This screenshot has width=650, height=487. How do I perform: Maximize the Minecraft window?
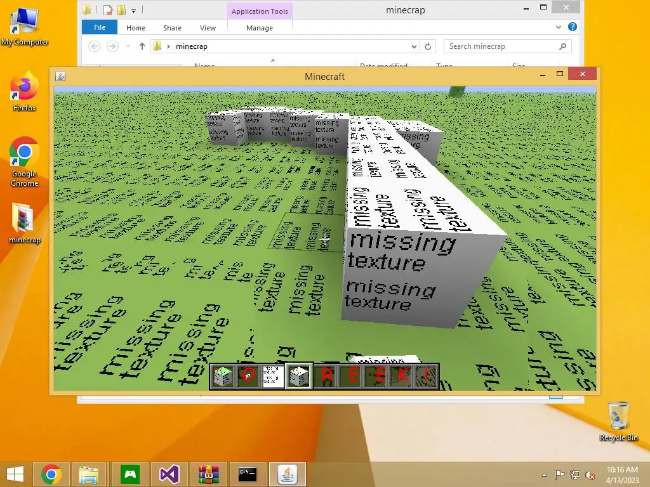(560, 74)
